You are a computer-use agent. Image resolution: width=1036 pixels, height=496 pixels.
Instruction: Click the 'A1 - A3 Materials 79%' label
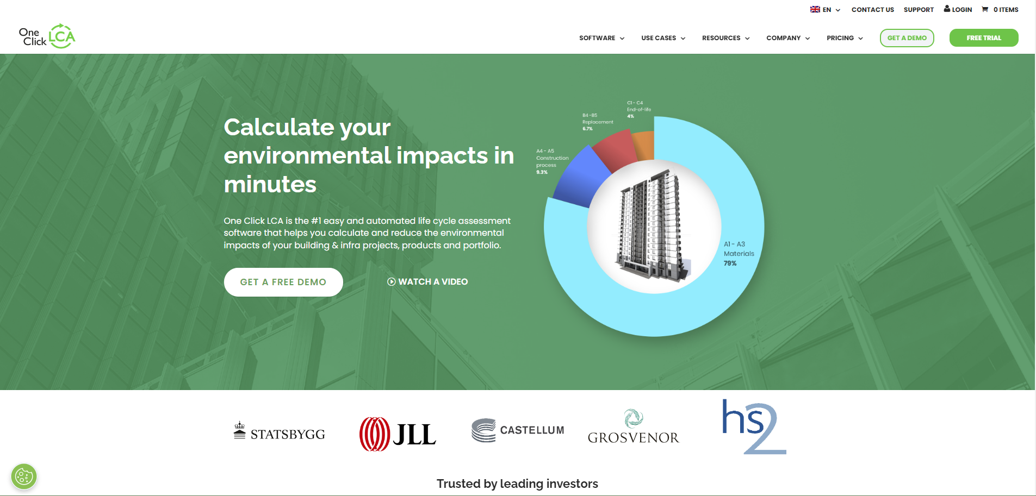click(x=739, y=254)
